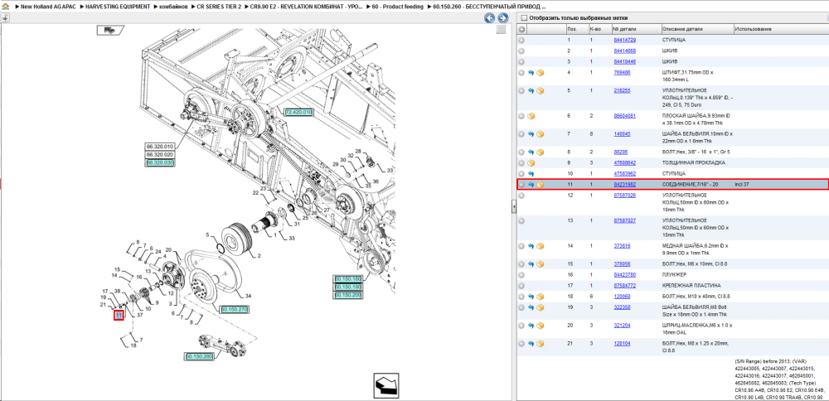Click gray plus for row 84419446

[521, 62]
